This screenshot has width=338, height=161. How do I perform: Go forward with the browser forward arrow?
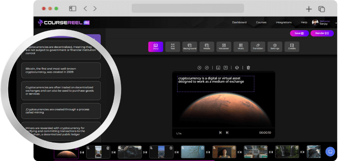pos(95,9)
